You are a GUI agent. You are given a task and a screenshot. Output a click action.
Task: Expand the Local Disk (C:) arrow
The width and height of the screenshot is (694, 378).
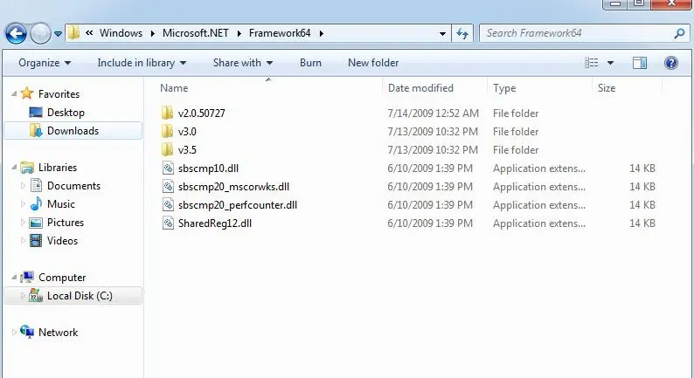pyautogui.click(x=23, y=296)
